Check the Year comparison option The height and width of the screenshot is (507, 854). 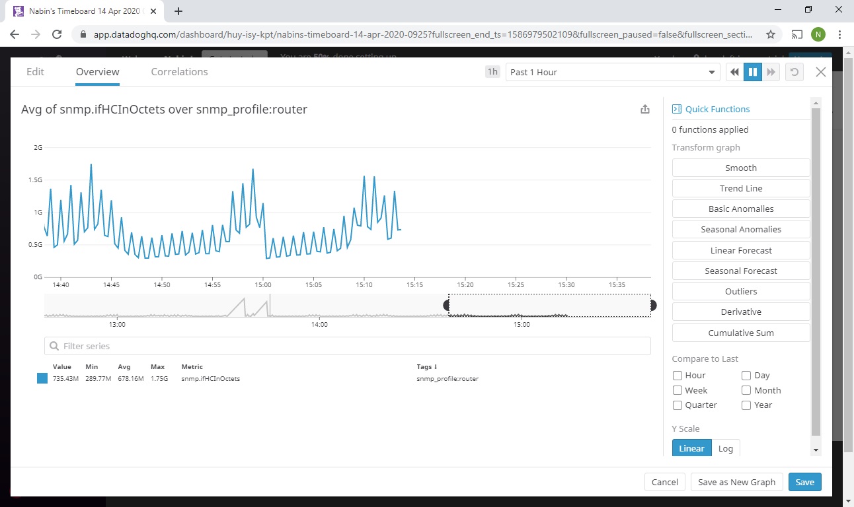746,405
